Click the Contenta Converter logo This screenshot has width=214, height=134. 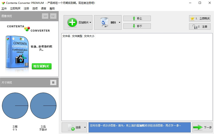pos(29,28)
